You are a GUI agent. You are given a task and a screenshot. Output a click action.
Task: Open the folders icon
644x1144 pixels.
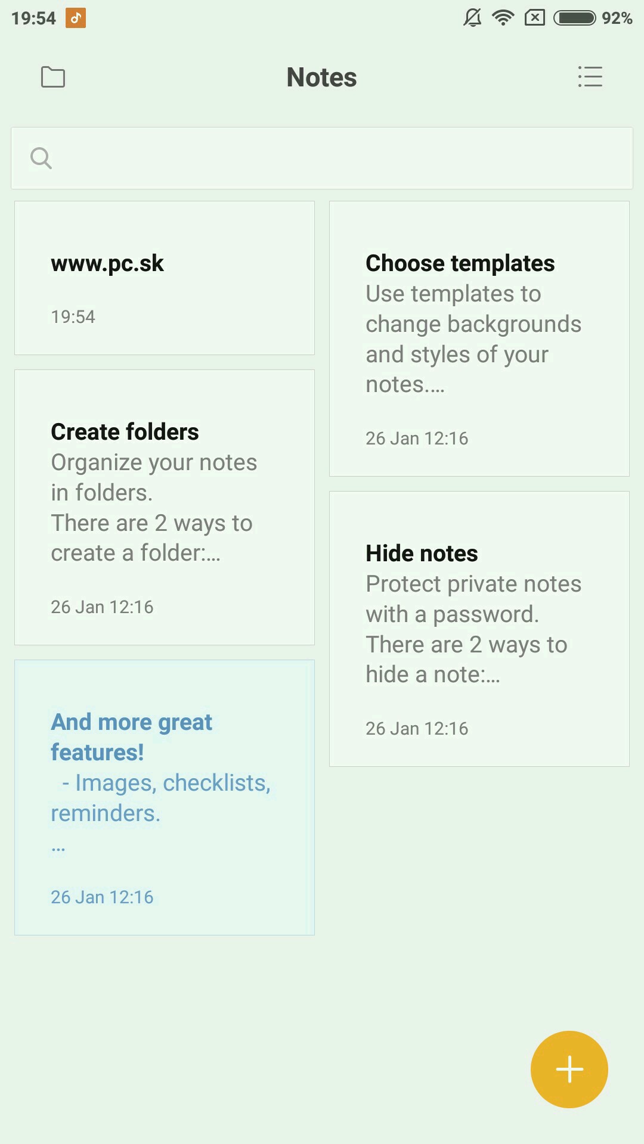53,77
